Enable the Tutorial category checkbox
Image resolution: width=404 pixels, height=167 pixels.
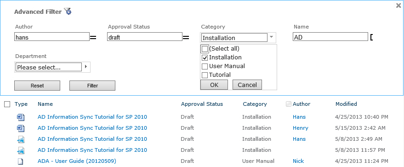[x=205, y=75]
